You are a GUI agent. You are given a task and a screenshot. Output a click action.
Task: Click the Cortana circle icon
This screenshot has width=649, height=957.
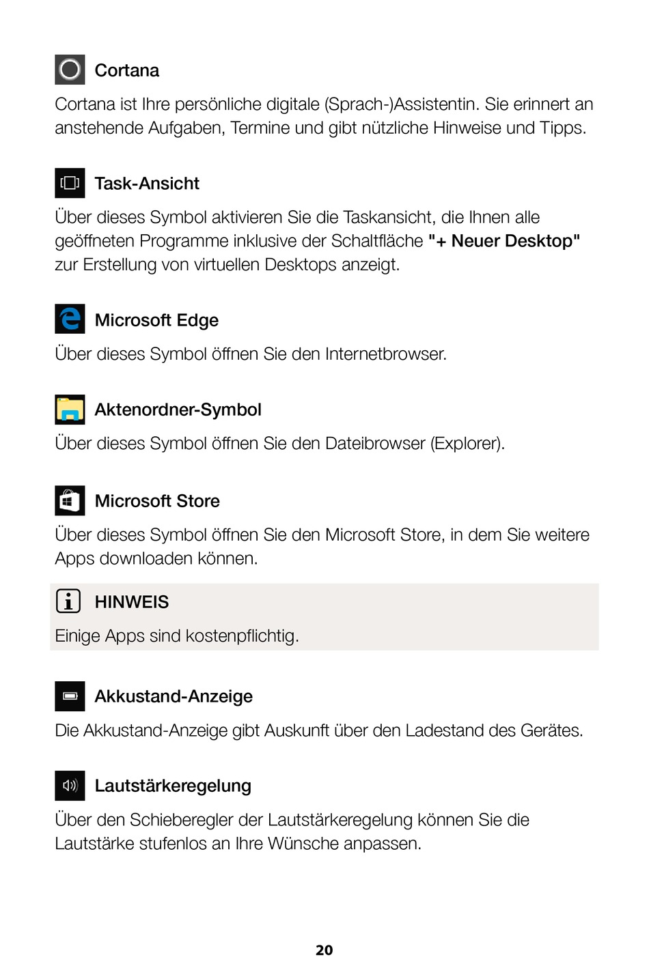click(70, 70)
